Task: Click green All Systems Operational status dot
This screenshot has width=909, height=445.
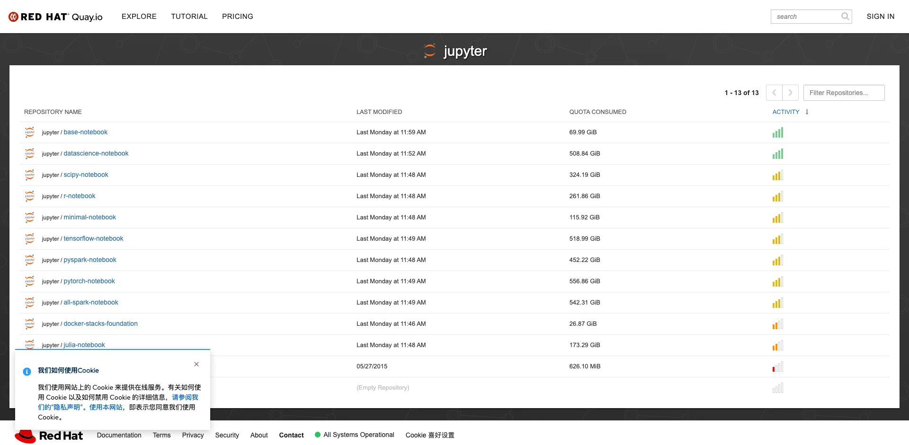Action: coord(318,435)
